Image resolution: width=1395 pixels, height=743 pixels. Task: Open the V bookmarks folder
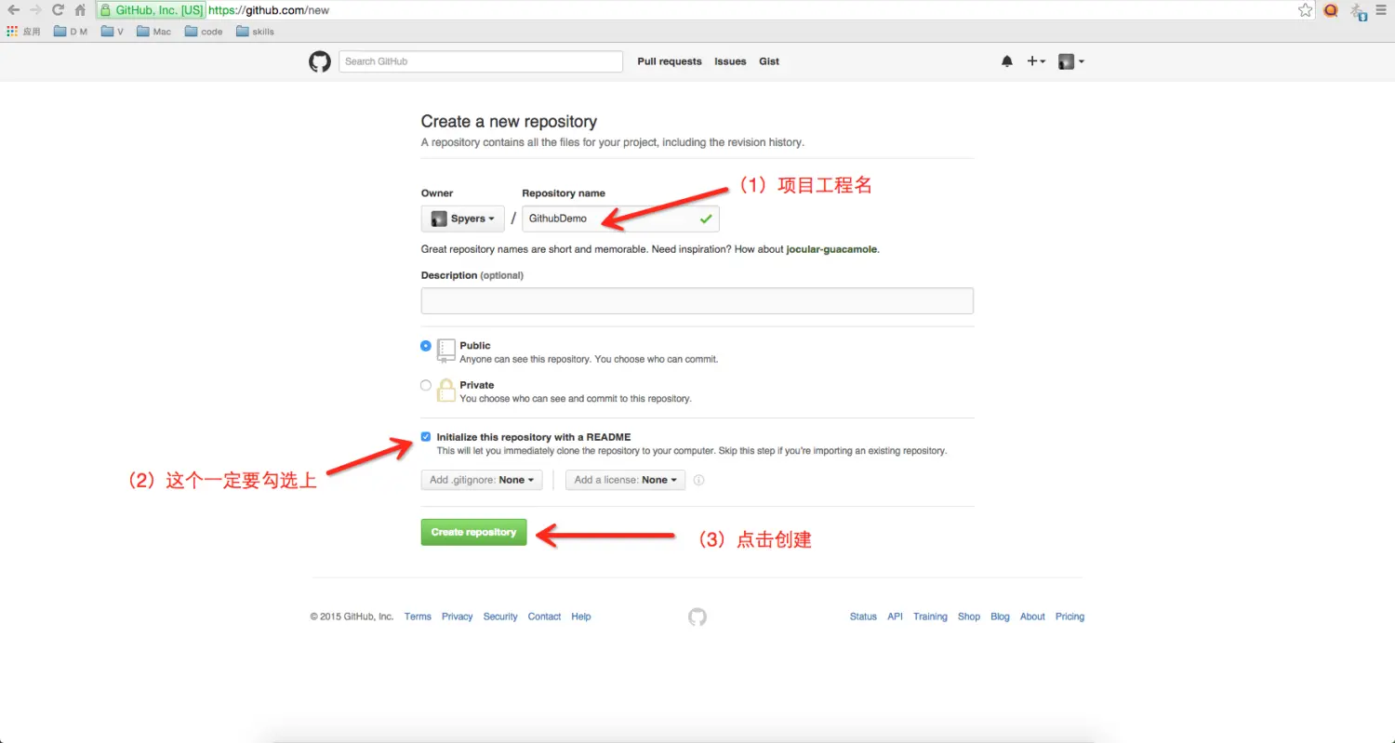pyautogui.click(x=113, y=32)
